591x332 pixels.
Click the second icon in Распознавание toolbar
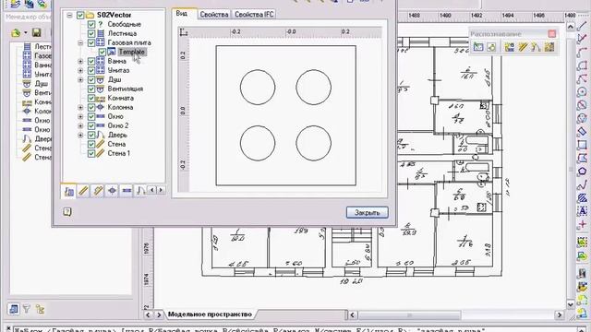(x=491, y=47)
